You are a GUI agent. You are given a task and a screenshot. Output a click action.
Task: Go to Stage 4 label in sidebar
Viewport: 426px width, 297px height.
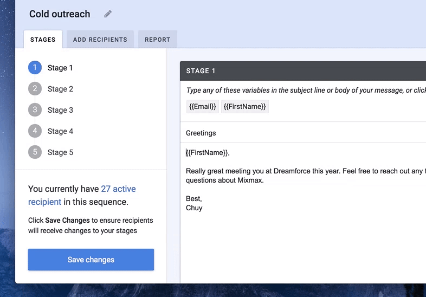[x=60, y=131]
